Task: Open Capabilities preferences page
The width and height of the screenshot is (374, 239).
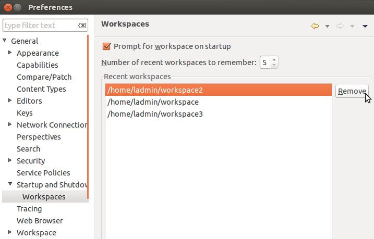Action: pos(38,65)
